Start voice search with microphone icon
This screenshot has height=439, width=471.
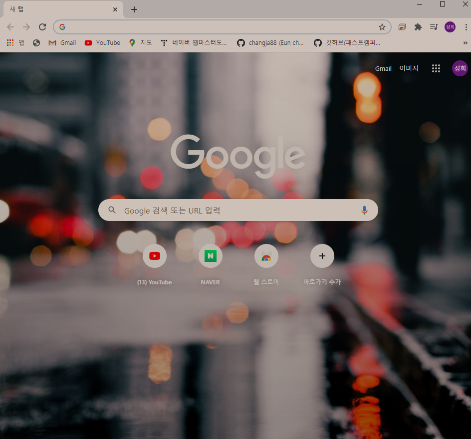point(364,210)
